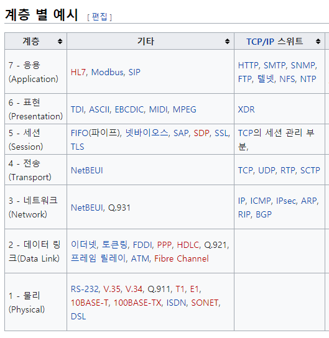Open the ASCII link
This screenshot has height=338, width=329.
(100, 109)
